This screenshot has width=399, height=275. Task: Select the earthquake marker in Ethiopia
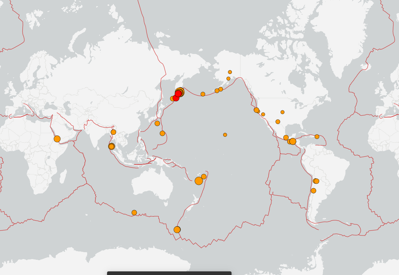coord(57,139)
